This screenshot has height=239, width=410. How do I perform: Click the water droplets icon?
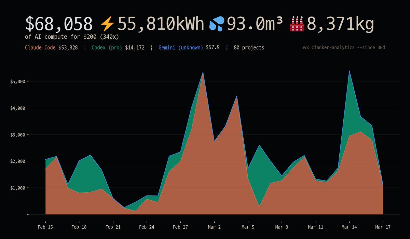pos(217,25)
